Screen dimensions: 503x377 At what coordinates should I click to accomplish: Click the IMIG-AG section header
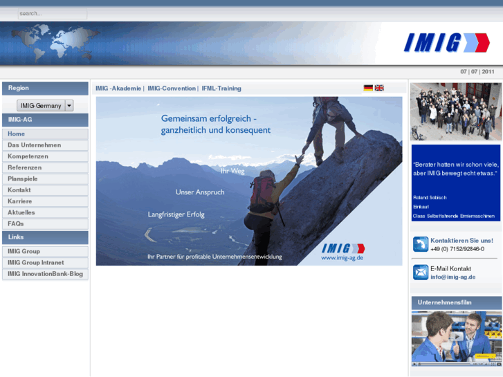point(45,120)
